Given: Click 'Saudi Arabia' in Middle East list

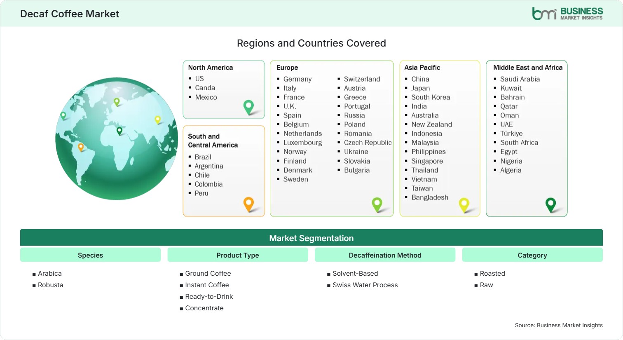Looking at the screenshot, I should 520,79.
